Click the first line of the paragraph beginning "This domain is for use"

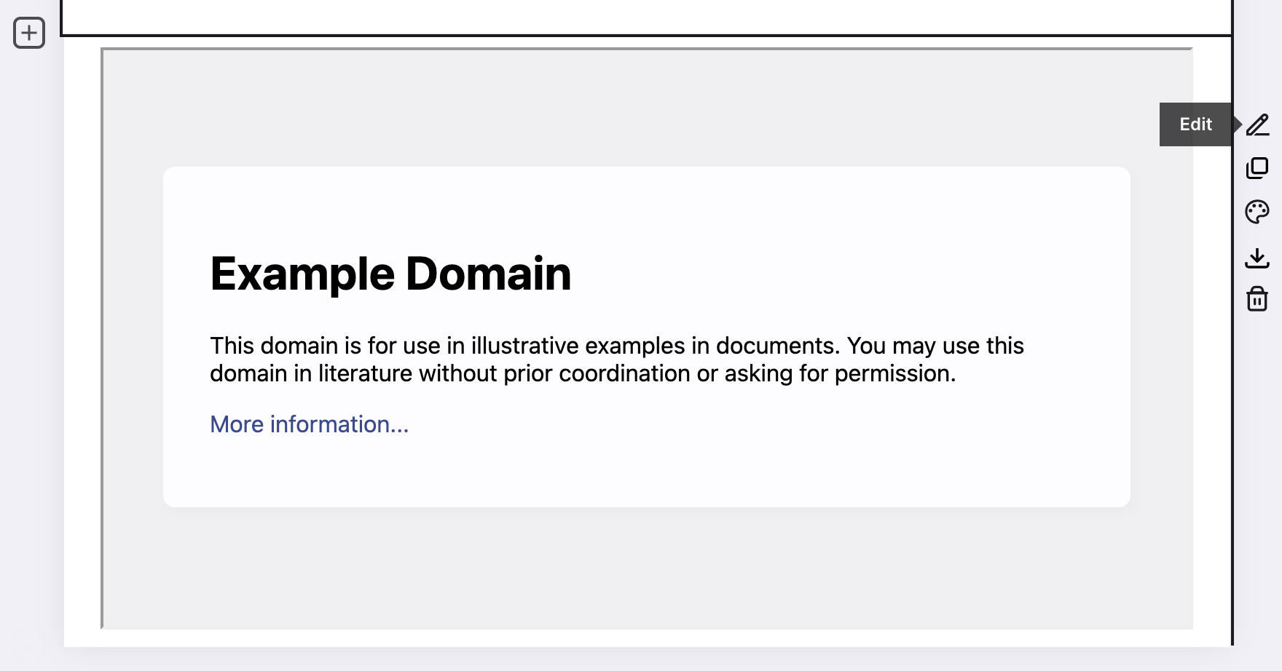(617, 346)
